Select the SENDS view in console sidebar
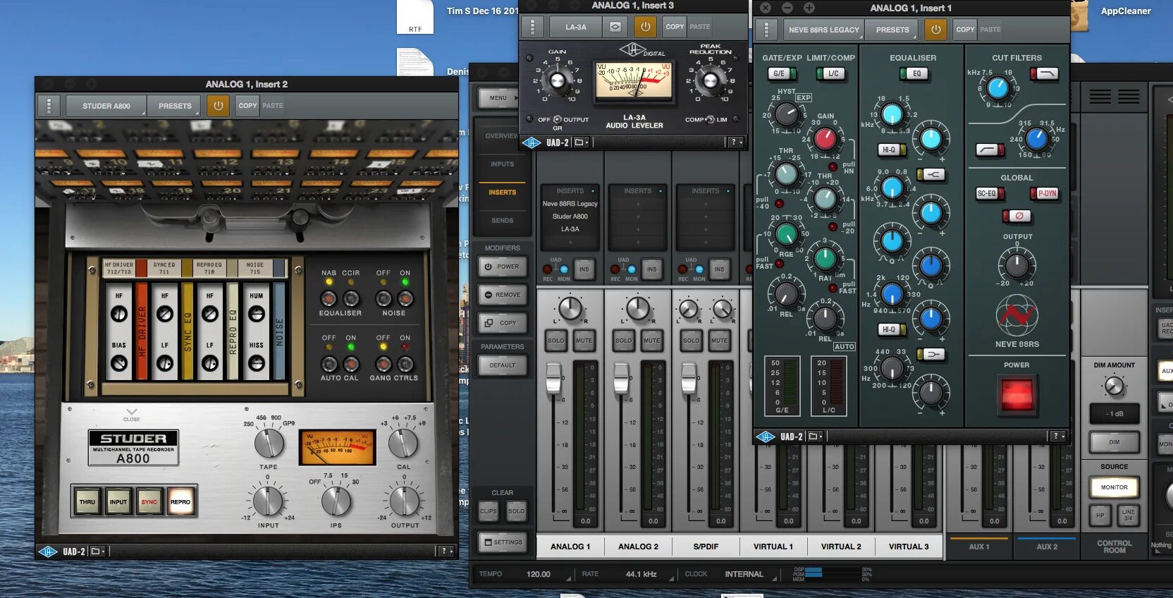This screenshot has width=1173, height=598. [503, 221]
